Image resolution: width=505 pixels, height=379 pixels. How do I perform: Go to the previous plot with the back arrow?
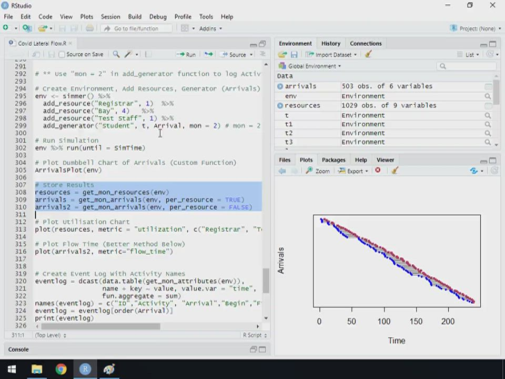[x=282, y=171]
